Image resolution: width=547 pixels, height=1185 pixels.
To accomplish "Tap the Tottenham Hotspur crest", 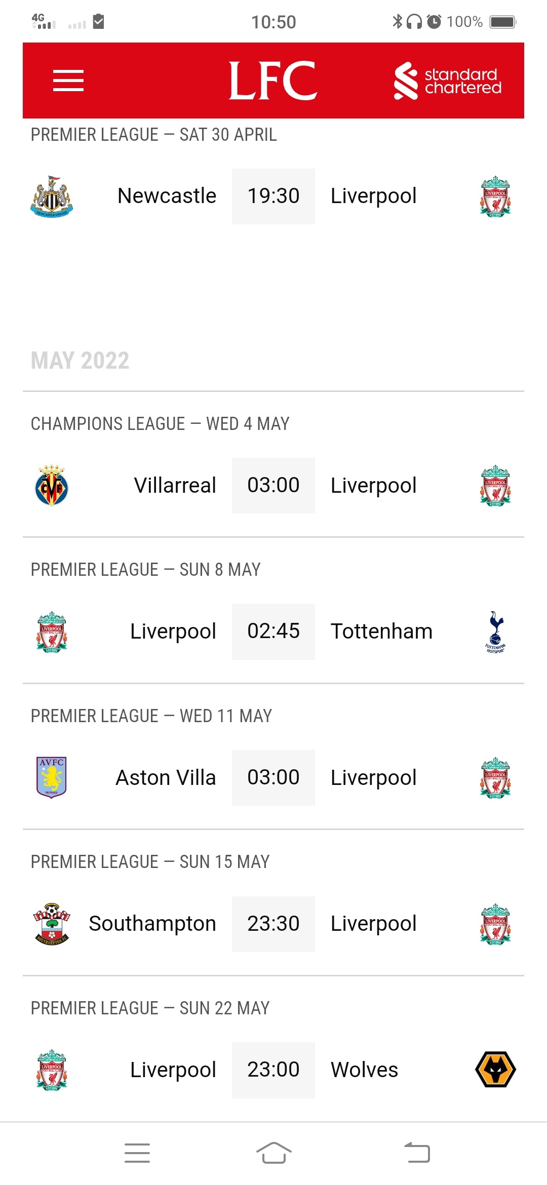I will click(495, 632).
